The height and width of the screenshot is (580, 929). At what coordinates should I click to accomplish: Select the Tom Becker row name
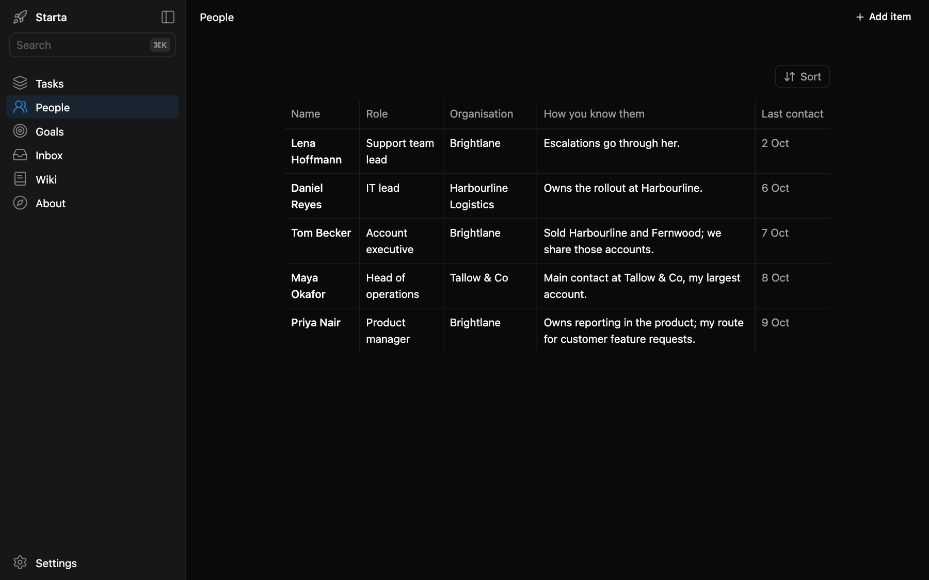[x=321, y=233]
